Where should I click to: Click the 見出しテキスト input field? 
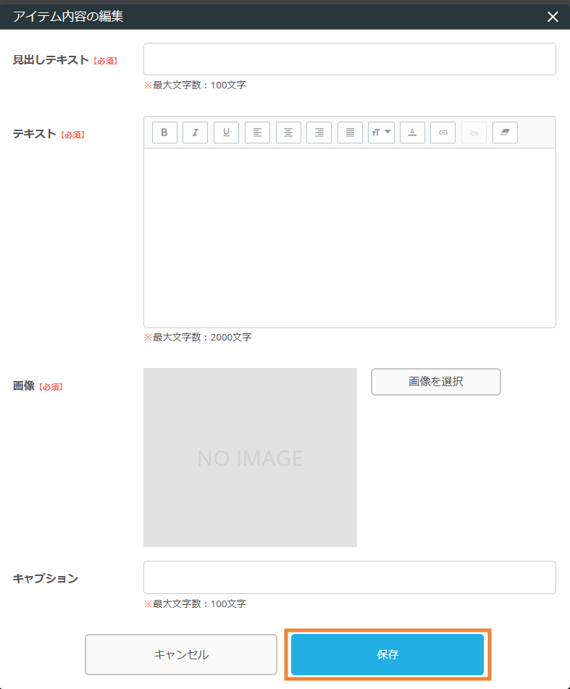coord(350,59)
